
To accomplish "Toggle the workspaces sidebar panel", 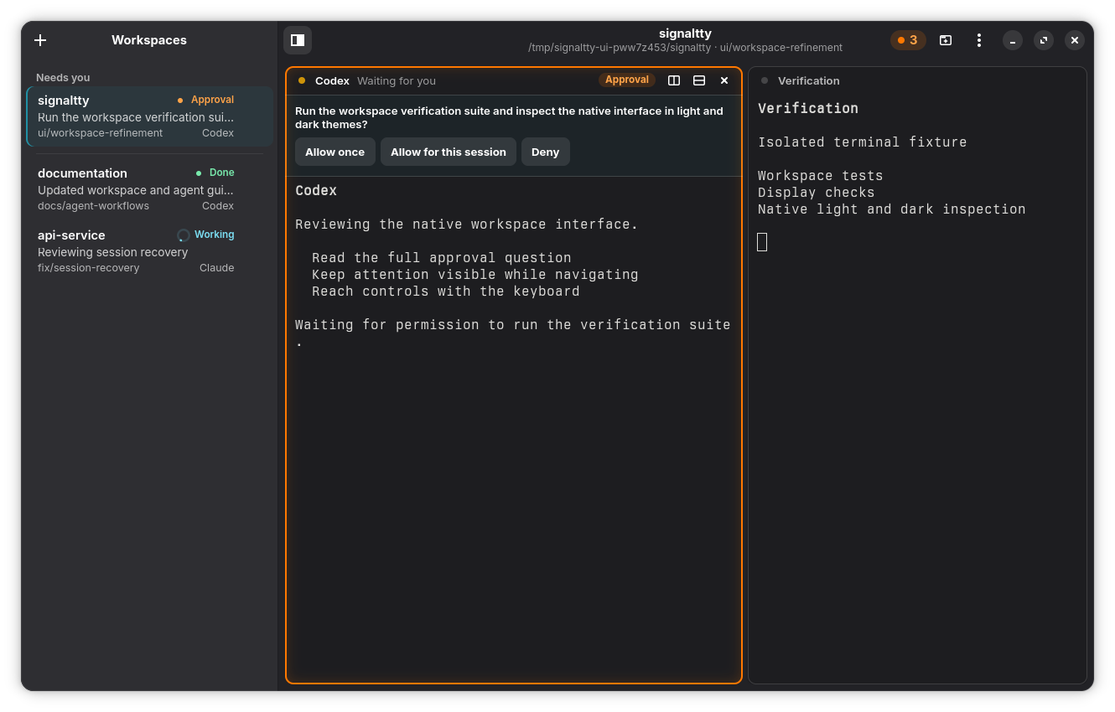I will click(x=298, y=40).
